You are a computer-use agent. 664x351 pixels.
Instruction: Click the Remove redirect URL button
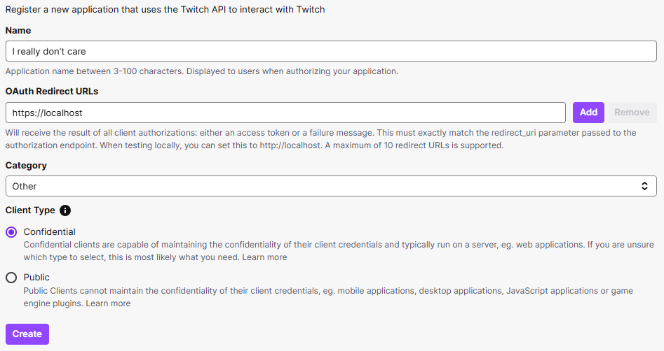(632, 113)
